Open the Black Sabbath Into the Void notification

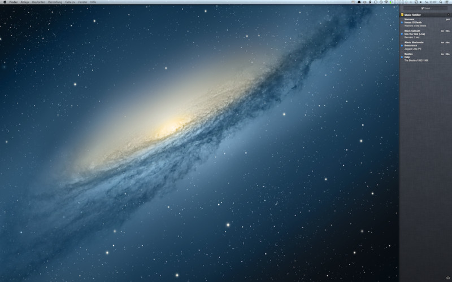coord(425,34)
